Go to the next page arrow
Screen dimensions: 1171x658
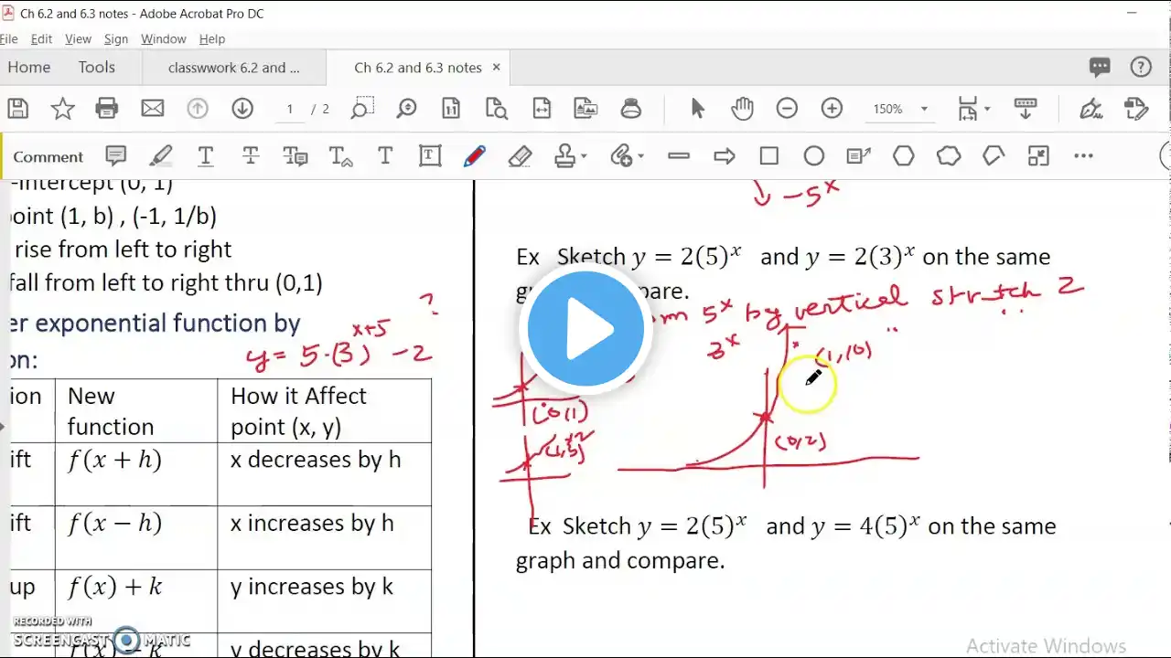point(242,109)
